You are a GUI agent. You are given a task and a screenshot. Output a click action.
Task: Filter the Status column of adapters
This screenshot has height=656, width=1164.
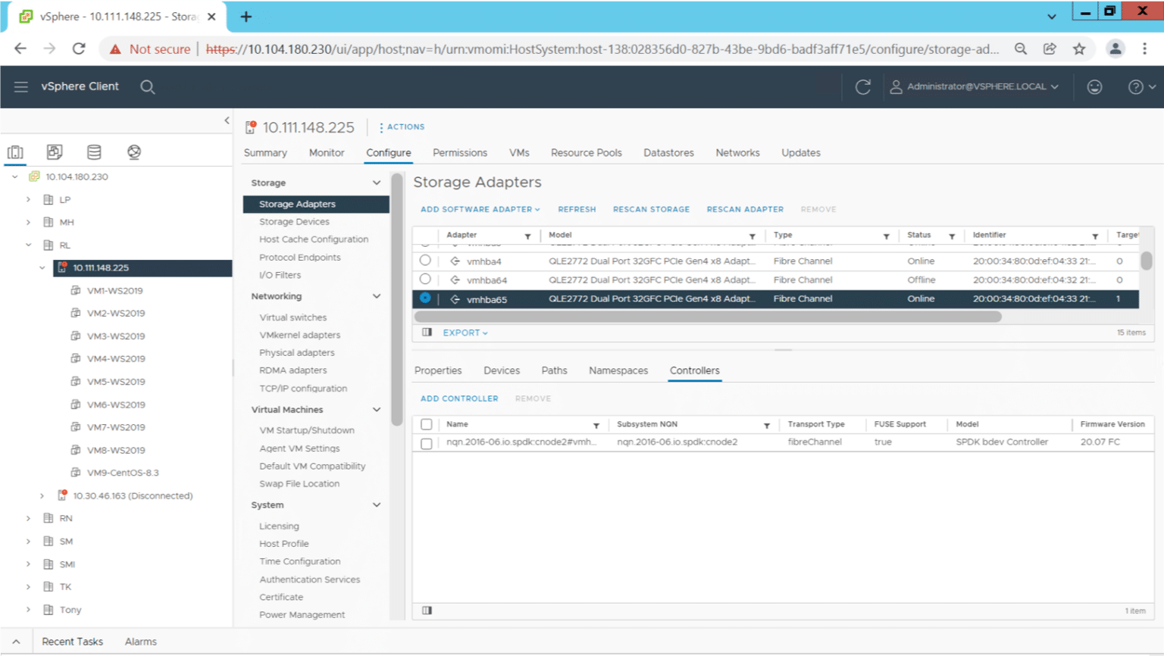click(x=952, y=236)
